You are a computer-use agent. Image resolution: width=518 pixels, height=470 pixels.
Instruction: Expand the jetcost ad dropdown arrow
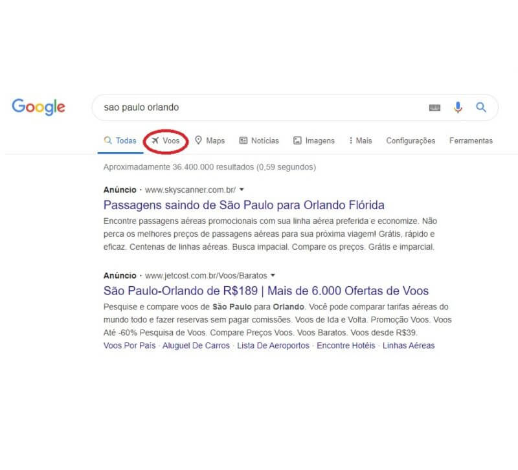click(x=273, y=275)
